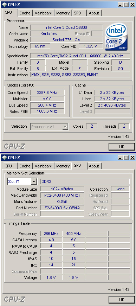Click the Stepping B value
Image resolution: width=136 pixels, height=306 pixels.
point(121,62)
